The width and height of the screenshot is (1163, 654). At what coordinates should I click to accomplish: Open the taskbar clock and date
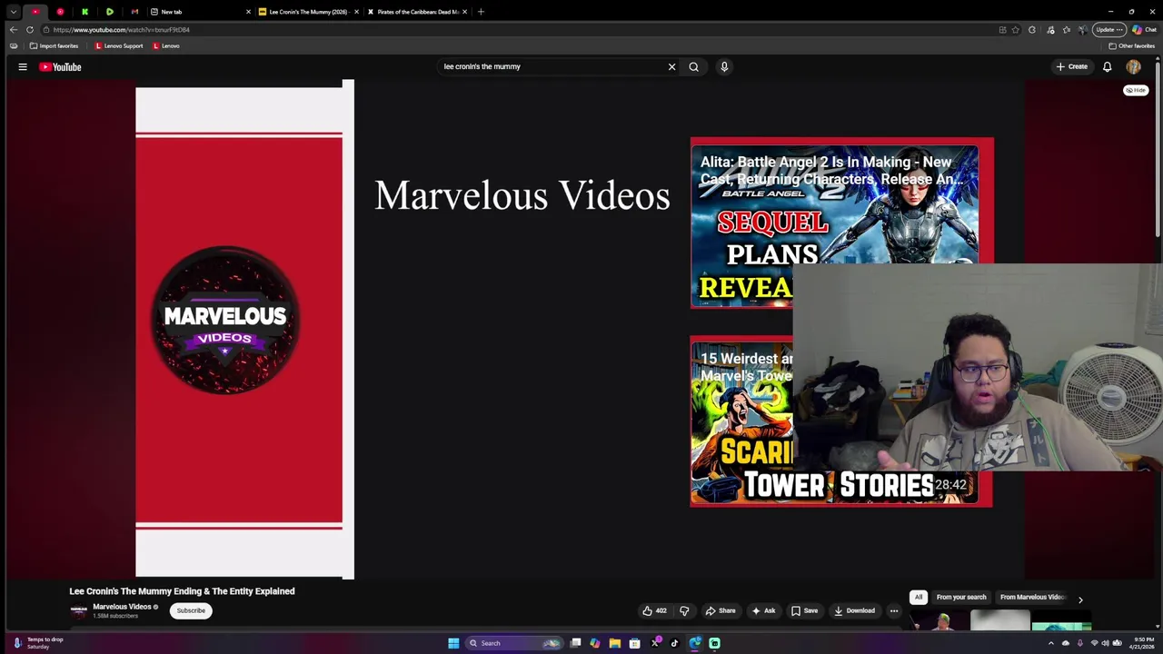pos(1143,643)
